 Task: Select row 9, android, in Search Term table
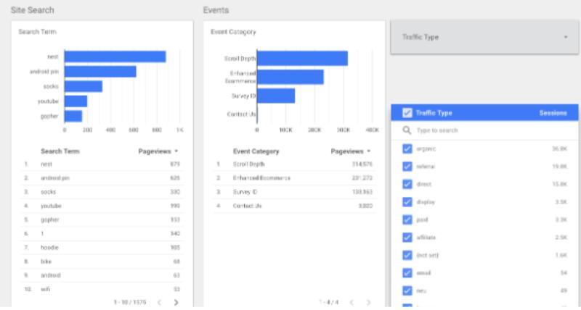point(102,275)
